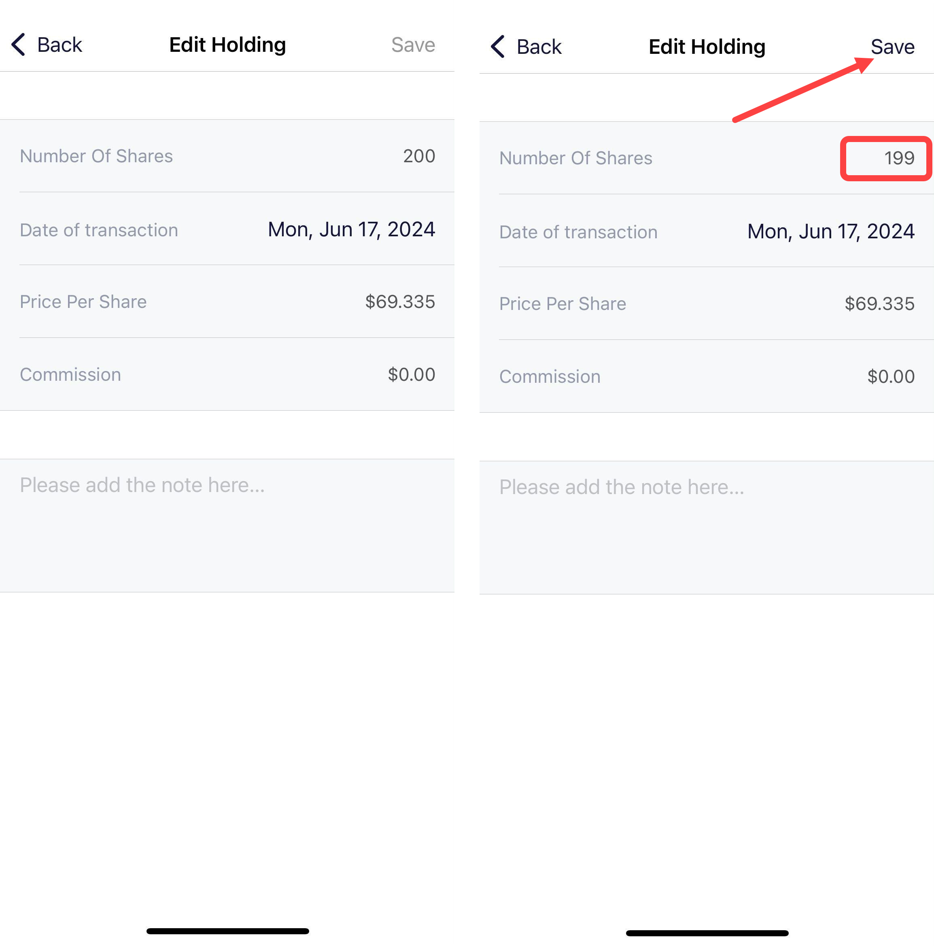Edit Commission $0.00 on right screen
This screenshot has height=946, width=934.
[x=890, y=377]
